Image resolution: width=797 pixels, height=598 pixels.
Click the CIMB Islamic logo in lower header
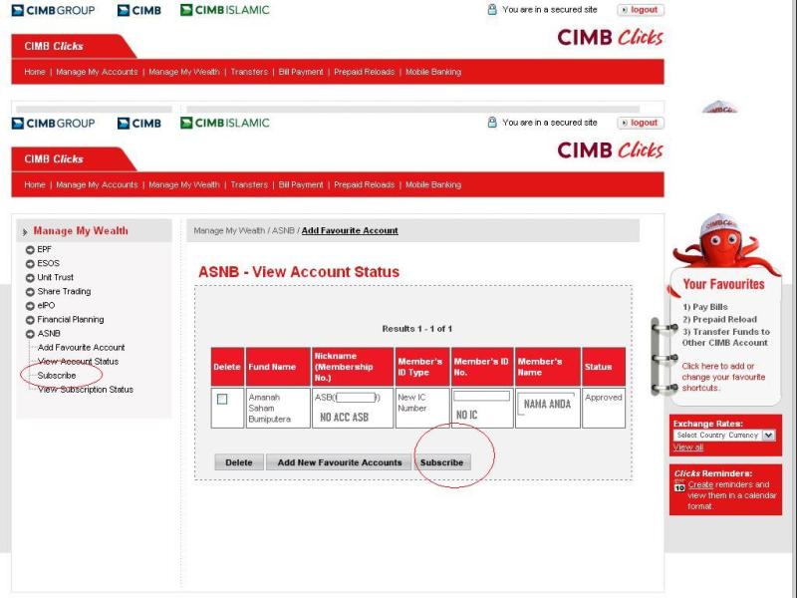click(225, 123)
